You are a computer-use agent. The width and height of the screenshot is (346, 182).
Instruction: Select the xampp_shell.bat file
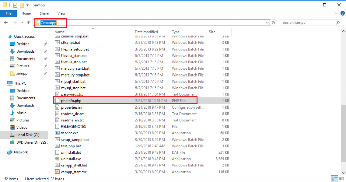(74, 165)
